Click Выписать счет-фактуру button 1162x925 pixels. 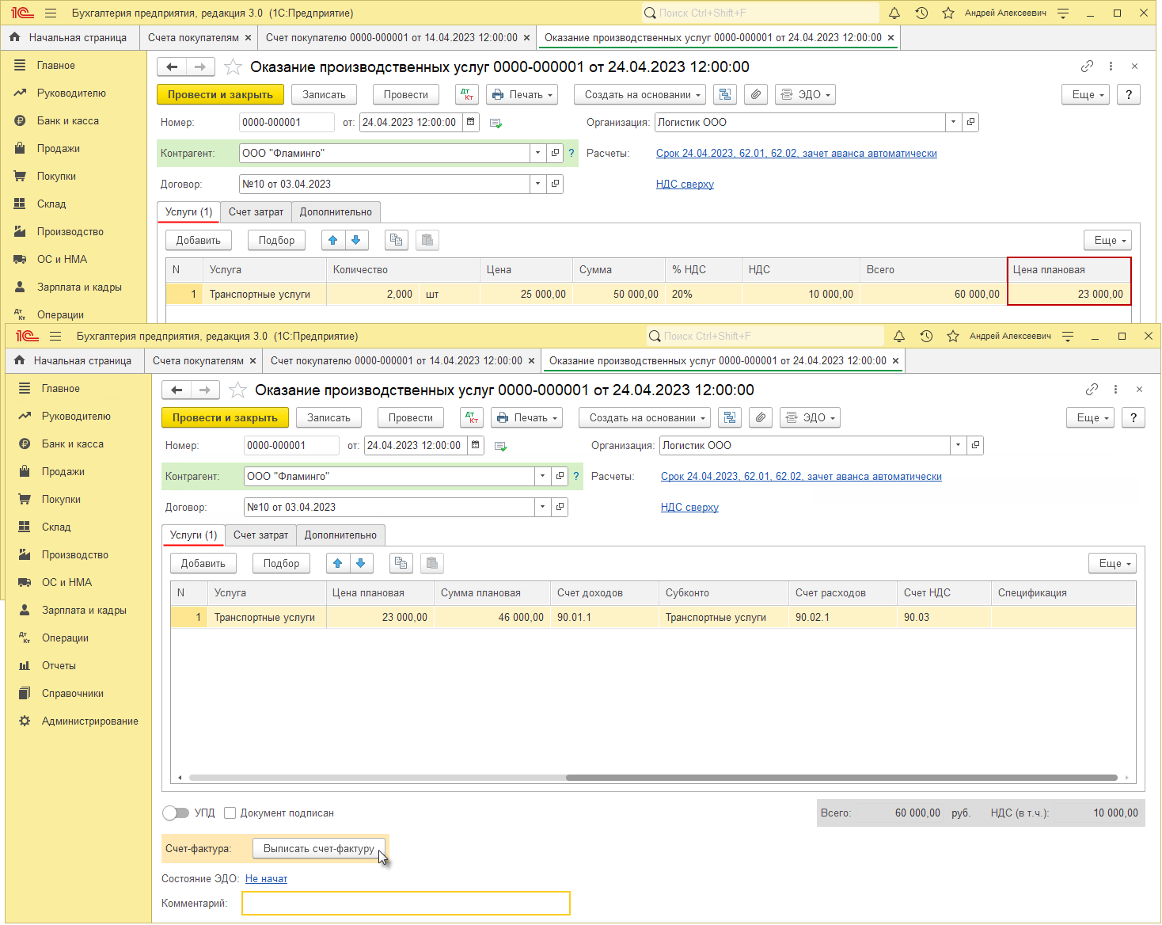tap(319, 848)
